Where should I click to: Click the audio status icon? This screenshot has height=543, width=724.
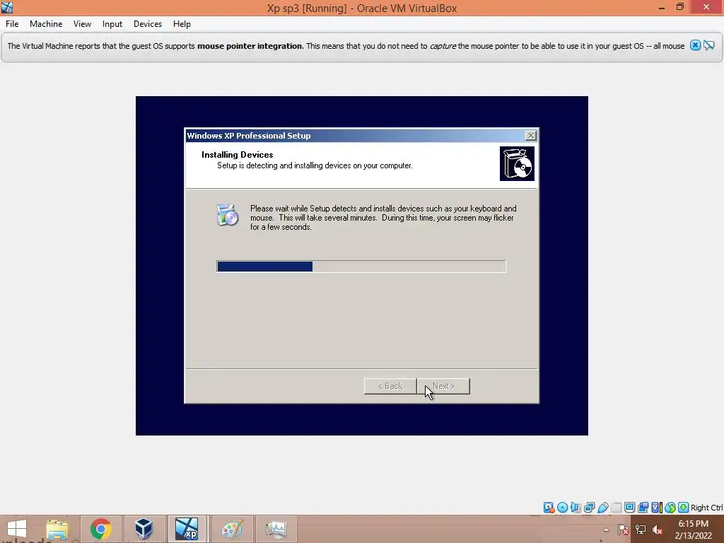point(576,508)
